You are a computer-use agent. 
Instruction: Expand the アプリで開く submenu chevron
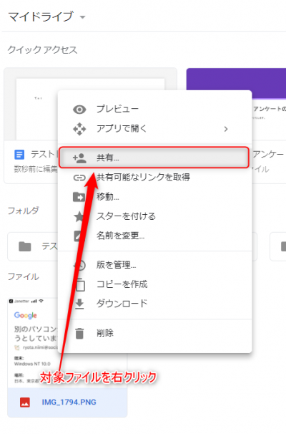coord(226,129)
